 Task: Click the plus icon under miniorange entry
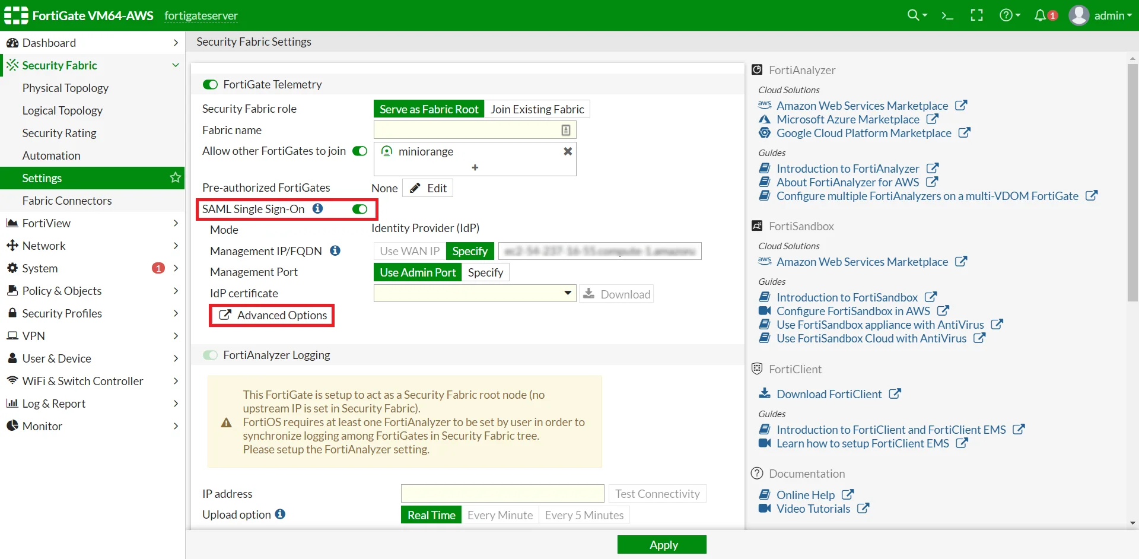coord(475,169)
